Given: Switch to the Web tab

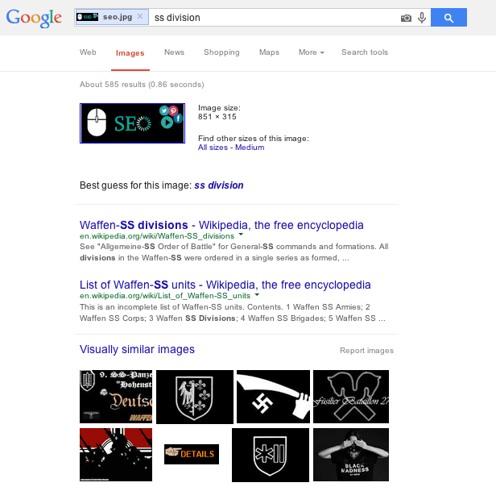Looking at the screenshot, I should coord(88,52).
